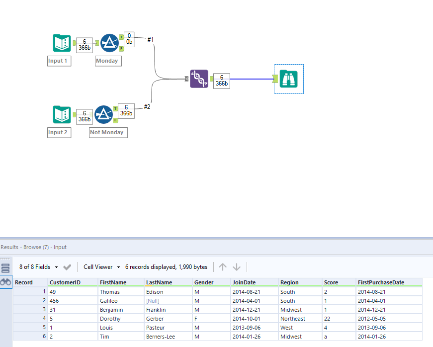The width and height of the screenshot is (433, 347).
Task: Select the Monday filter tool
Action: [x=109, y=43]
